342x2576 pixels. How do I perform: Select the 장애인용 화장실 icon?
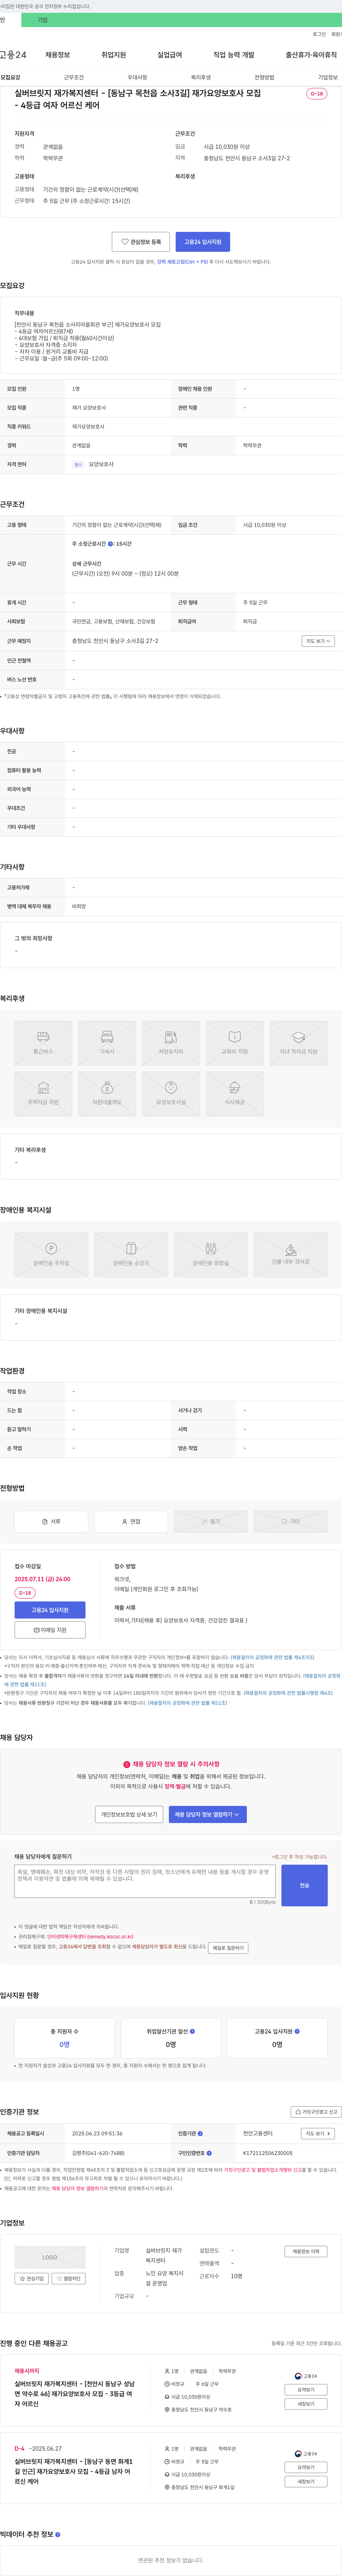(211, 1255)
